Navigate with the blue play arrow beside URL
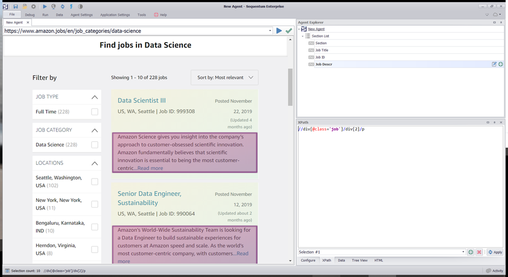 pyautogui.click(x=279, y=31)
